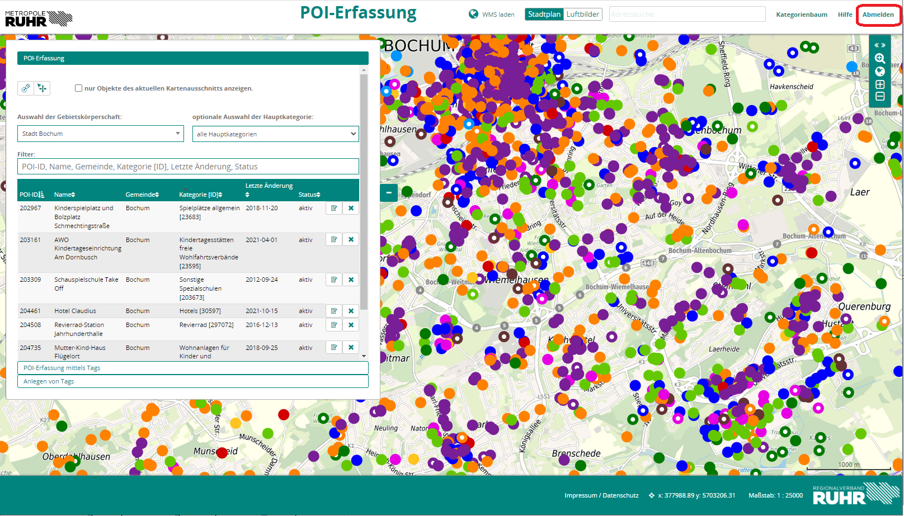This screenshot has width=904, height=516.
Task: Click the POI-Erfassung panel header
Action: [193, 58]
